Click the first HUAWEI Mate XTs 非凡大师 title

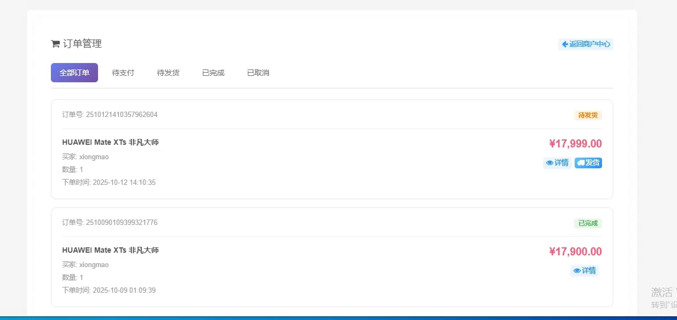pos(110,142)
